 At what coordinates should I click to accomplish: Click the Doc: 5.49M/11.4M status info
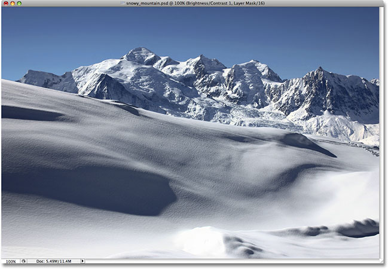[x=54, y=261]
